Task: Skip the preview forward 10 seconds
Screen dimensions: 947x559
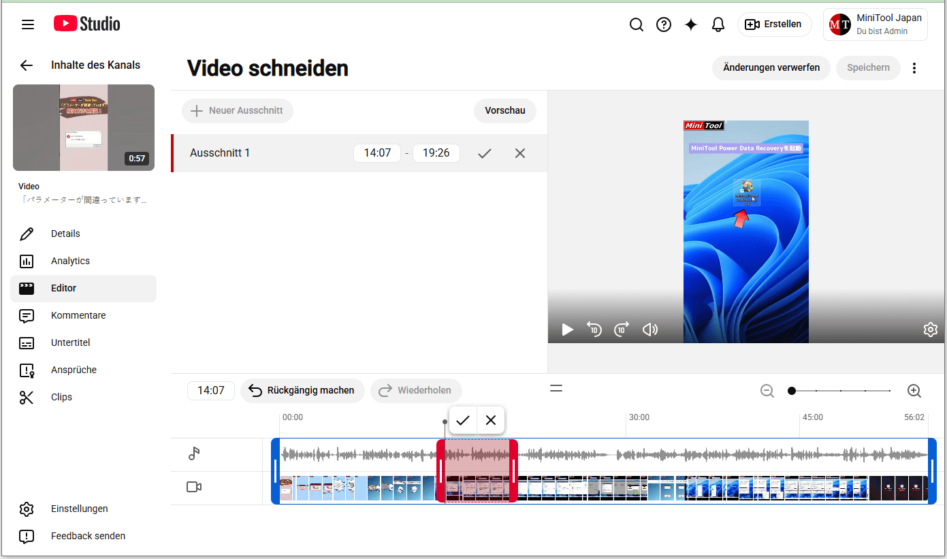Action: (x=622, y=330)
